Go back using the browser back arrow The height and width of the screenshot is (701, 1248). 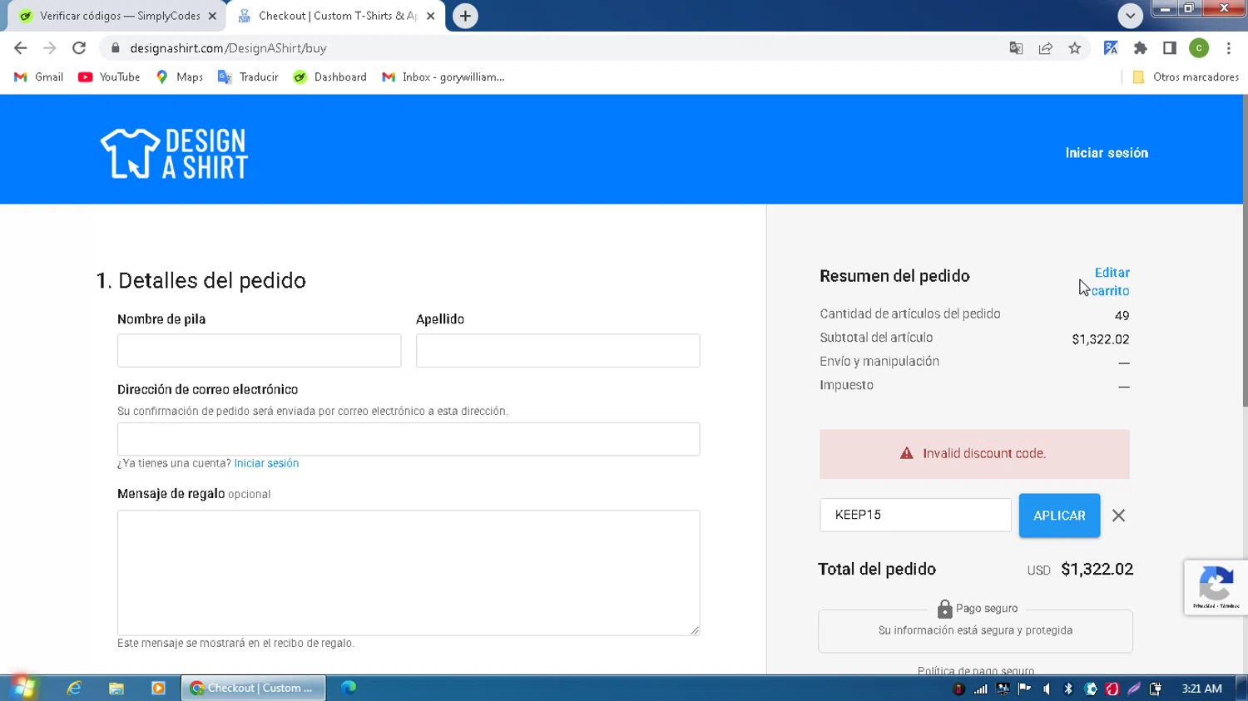tap(21, 48)
